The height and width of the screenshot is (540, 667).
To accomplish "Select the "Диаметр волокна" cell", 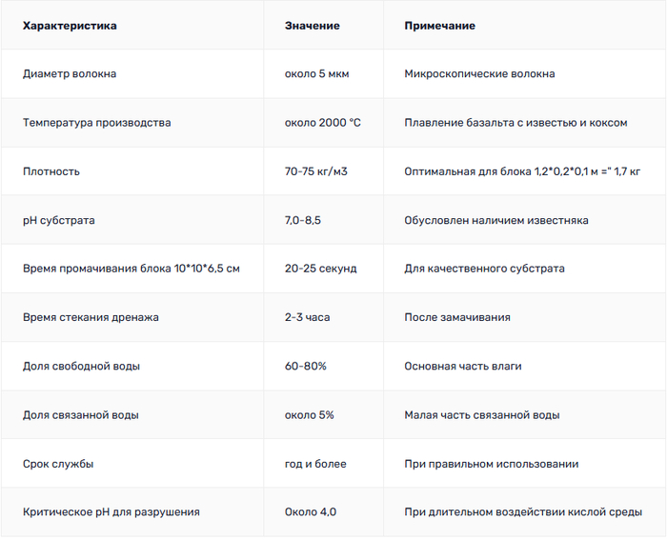I will coord(70,74).
